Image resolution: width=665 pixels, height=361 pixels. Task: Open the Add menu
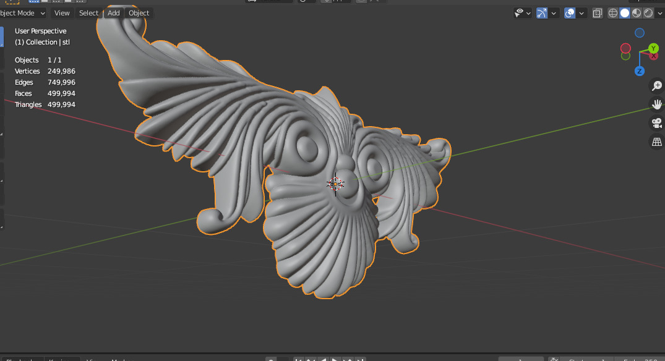pos(114,13)
